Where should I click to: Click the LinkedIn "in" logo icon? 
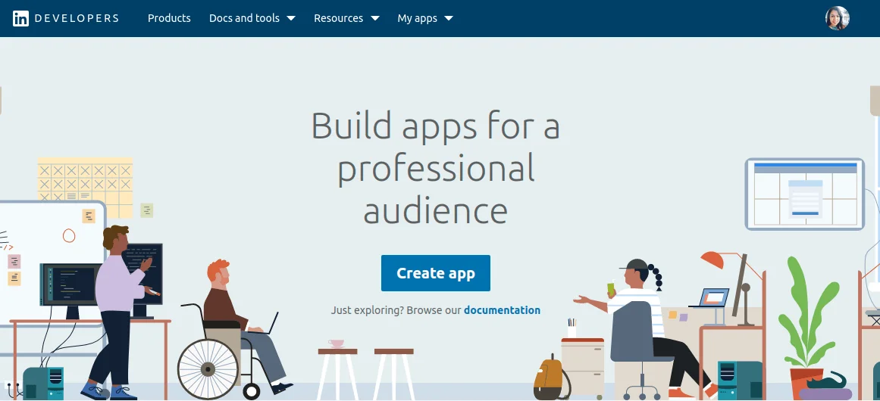coord(21,18)
